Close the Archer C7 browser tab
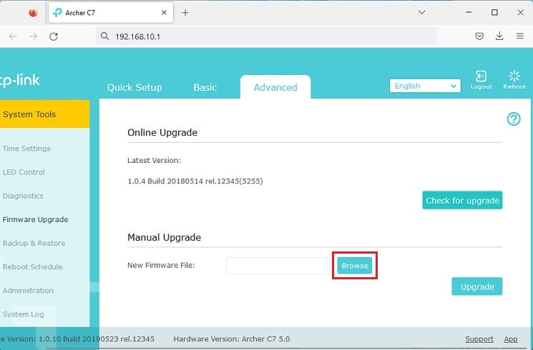 click(x=164, y=13)
